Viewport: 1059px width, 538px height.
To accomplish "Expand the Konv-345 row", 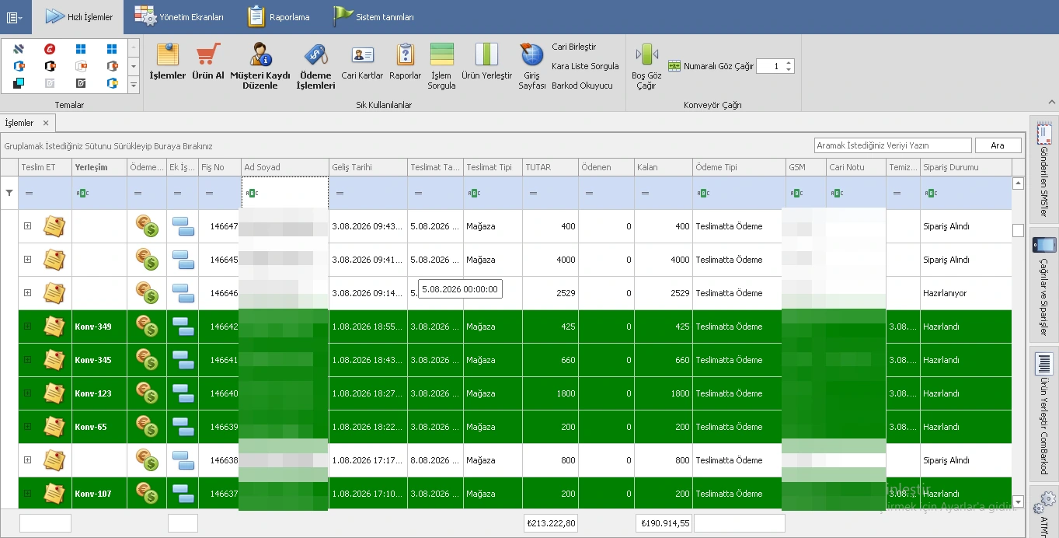I will coord(27,360).
